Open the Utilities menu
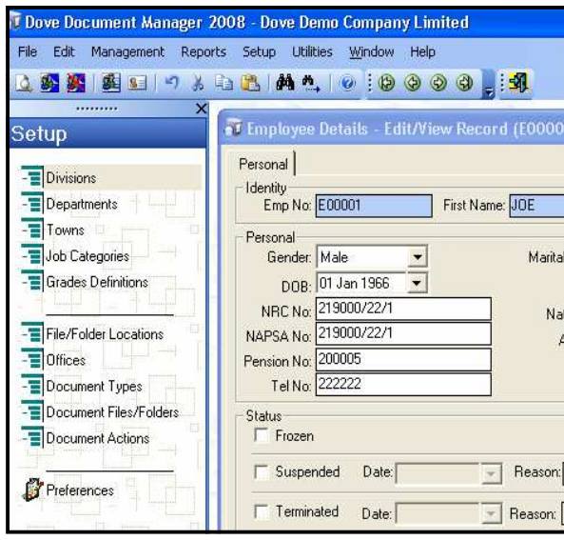This screenshot has width=564, height=540. pyautogui.click(x=312, y=51)
